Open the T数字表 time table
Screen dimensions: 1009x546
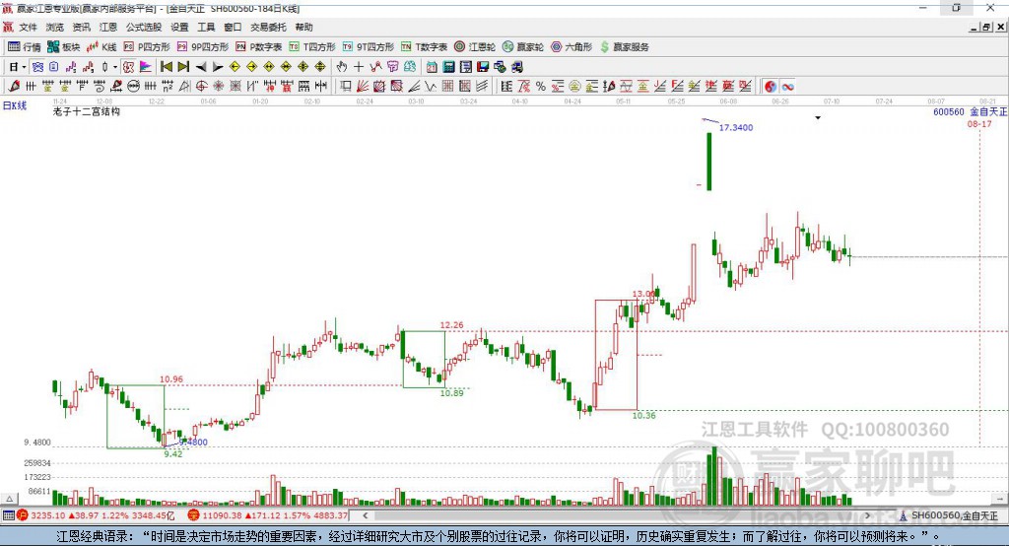coord(424,47)
